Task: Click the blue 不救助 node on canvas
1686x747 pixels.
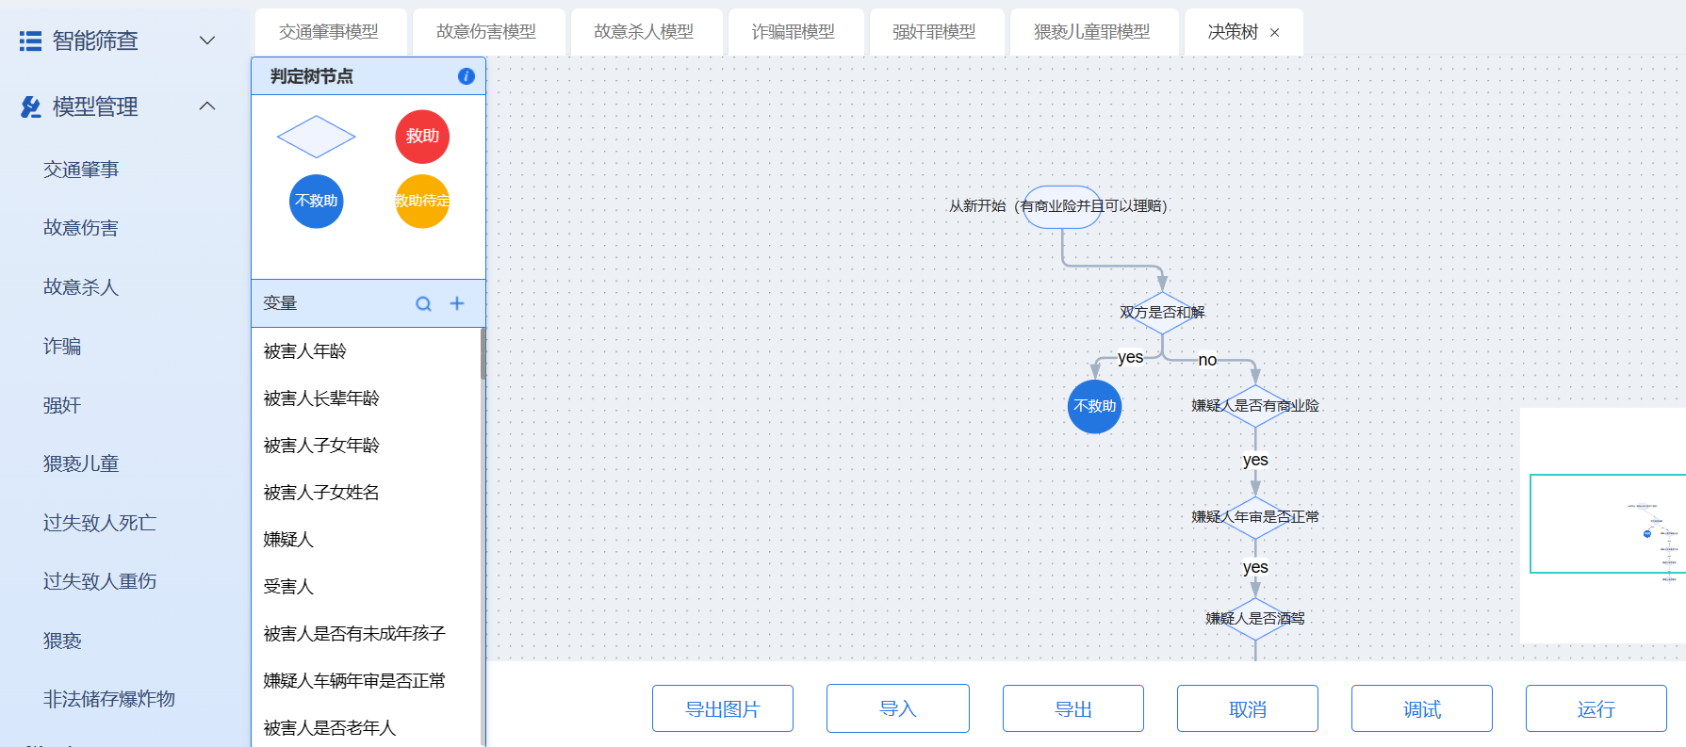Action: pyautogui.click(x=1094, y=406)
